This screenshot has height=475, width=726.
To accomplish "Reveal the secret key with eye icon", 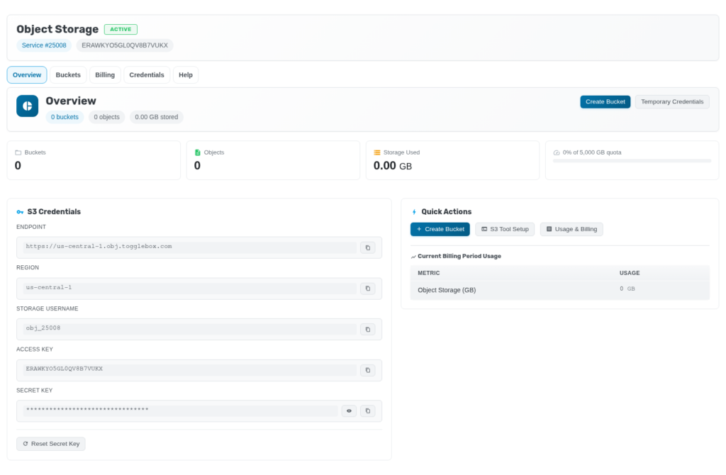I will coord(349,410).
